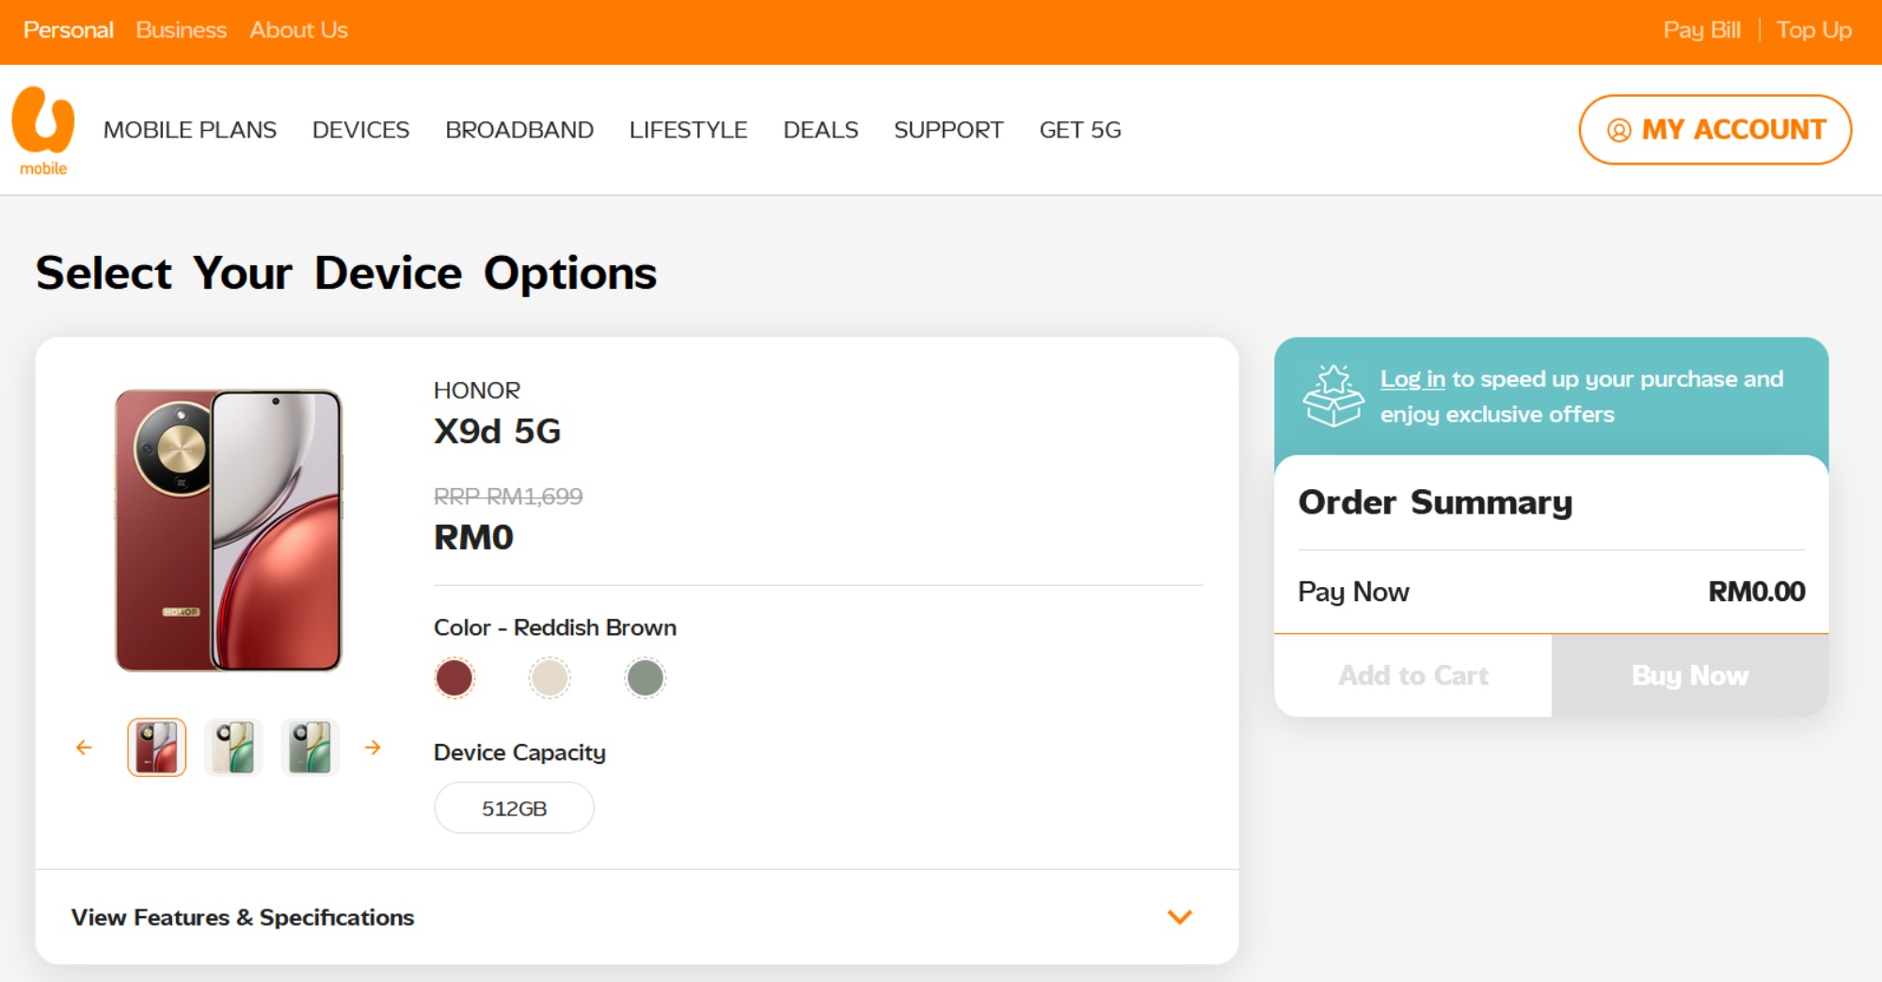This screenshot has height=982, width=1882.
Task: Open the Lifestyle menu
Action: click(x=688, y=130)
